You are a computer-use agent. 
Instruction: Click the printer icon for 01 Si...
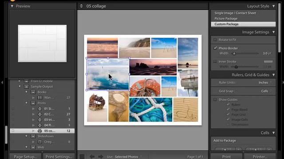39,109
